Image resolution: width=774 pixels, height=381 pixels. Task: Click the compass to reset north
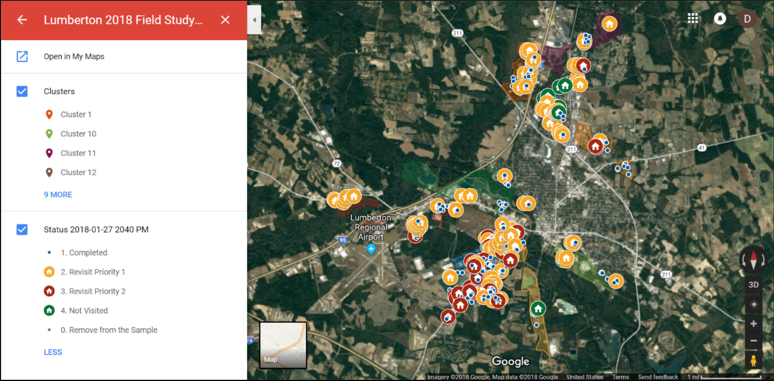coord(754,260)
